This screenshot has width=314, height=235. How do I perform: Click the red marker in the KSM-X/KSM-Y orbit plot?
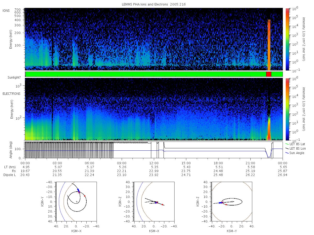click(85, 196)
